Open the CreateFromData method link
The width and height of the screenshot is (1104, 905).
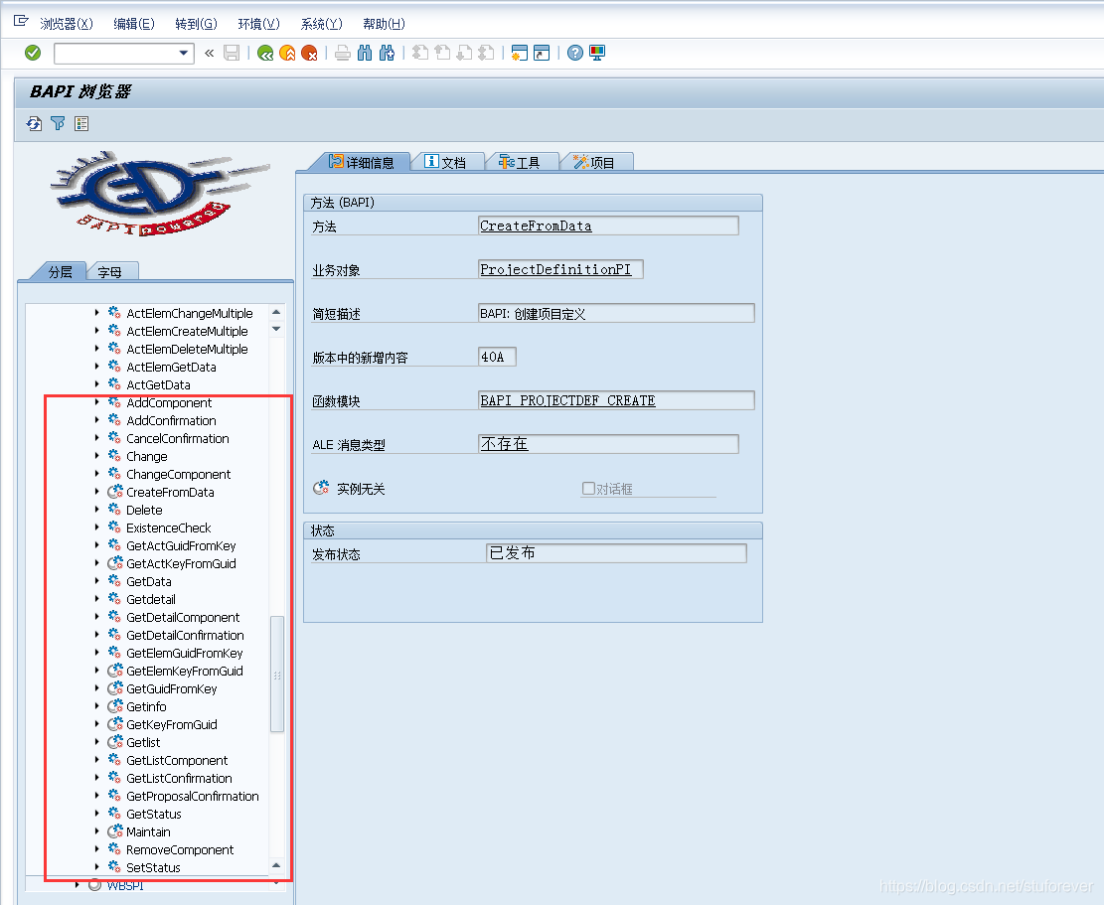point(536,226)
